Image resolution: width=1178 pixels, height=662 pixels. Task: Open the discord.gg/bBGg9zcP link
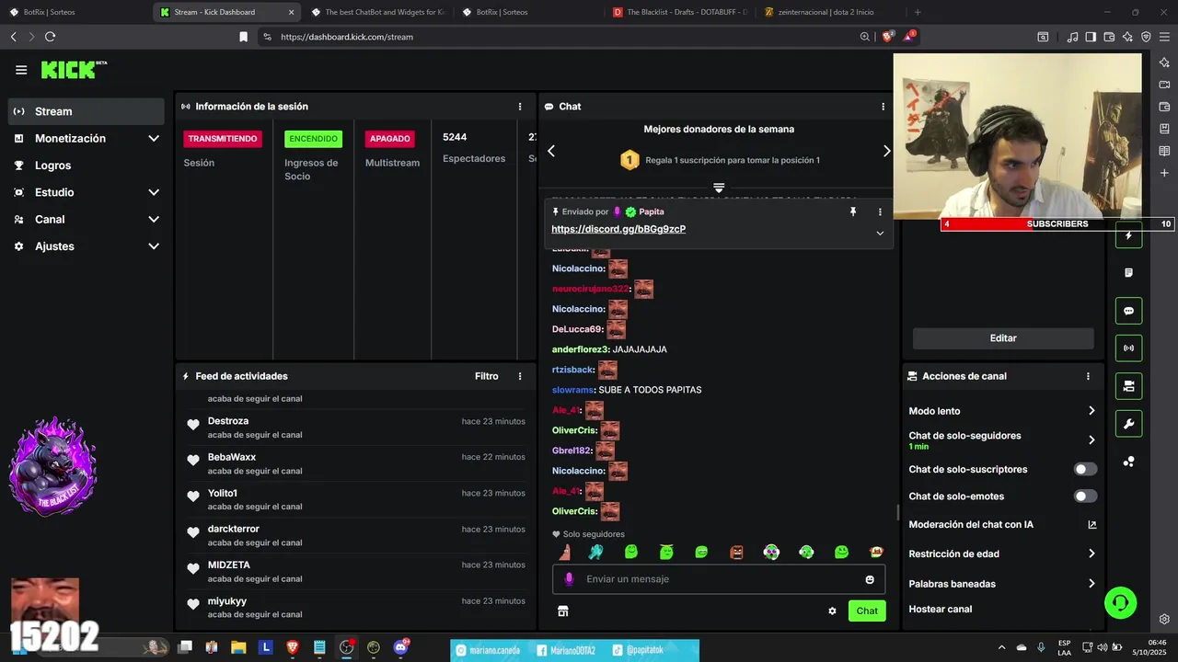point(618,229)
